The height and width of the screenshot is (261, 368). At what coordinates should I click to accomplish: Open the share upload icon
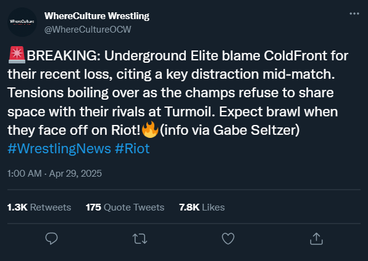316,238
